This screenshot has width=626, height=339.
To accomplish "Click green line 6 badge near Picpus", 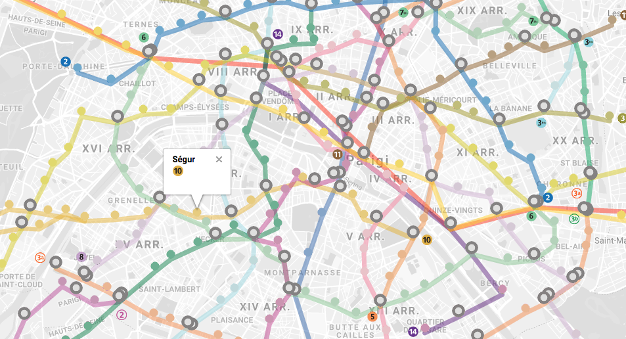I will [531, 216].
